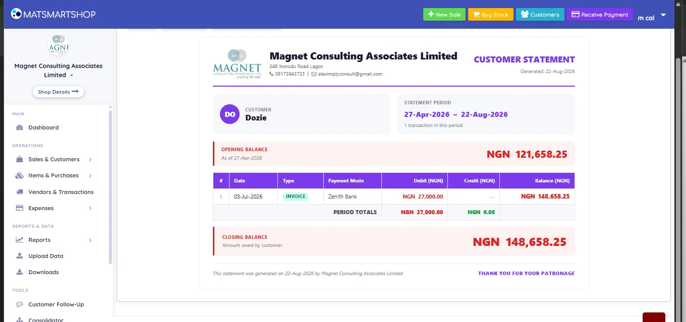Click the Buy Stock button

coord(490,15)
